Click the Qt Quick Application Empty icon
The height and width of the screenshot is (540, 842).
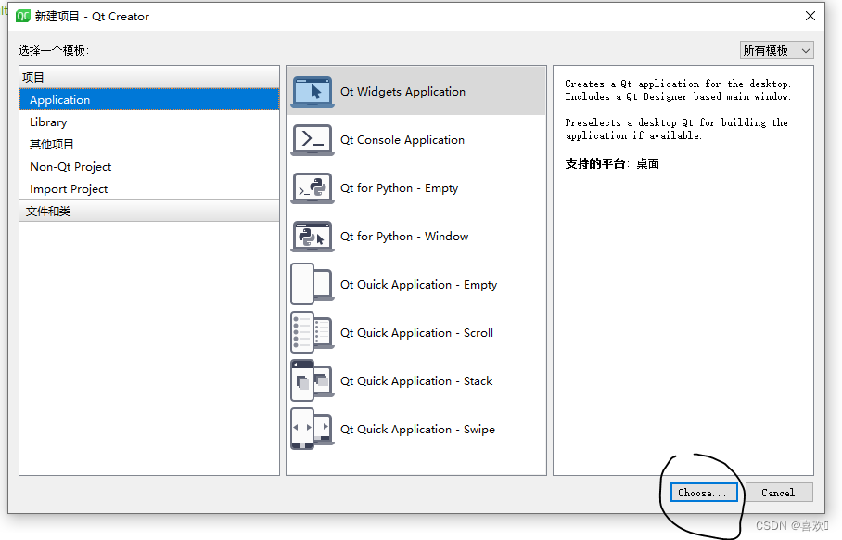click(x=313, y=284)
